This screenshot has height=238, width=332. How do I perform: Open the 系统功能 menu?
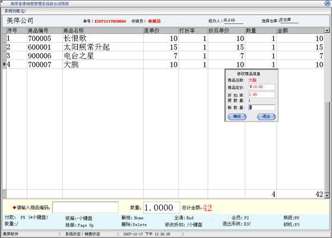[x=15, y=11]
